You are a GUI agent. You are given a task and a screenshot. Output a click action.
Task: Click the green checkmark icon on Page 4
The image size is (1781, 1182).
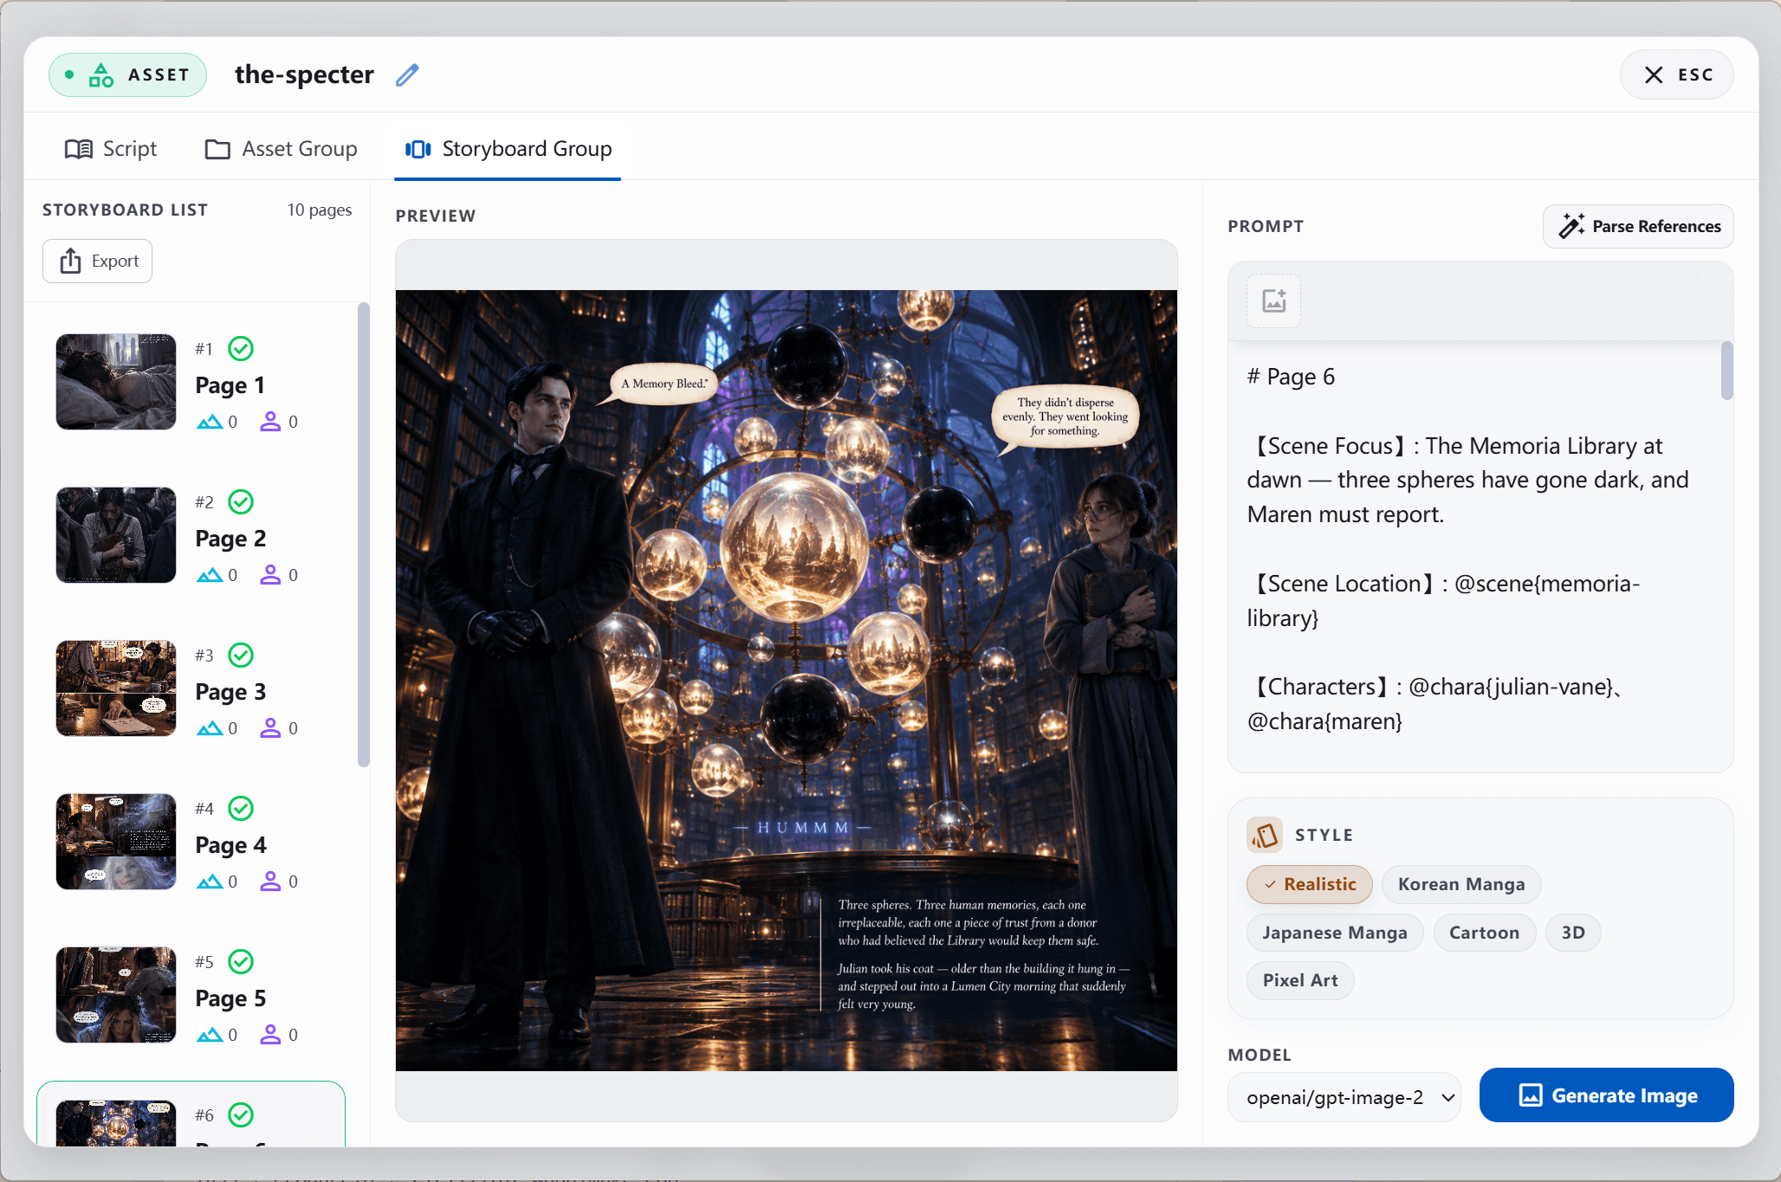pos(241,809)
